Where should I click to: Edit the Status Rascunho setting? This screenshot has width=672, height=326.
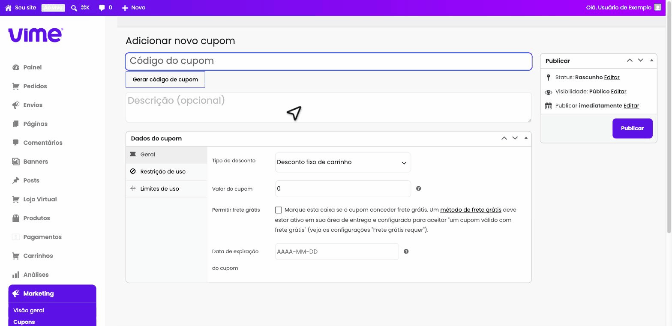click(x=612, y=78)
